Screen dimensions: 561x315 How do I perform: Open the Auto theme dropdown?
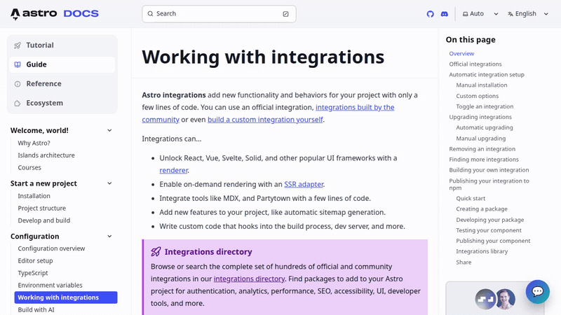(480, 14)
